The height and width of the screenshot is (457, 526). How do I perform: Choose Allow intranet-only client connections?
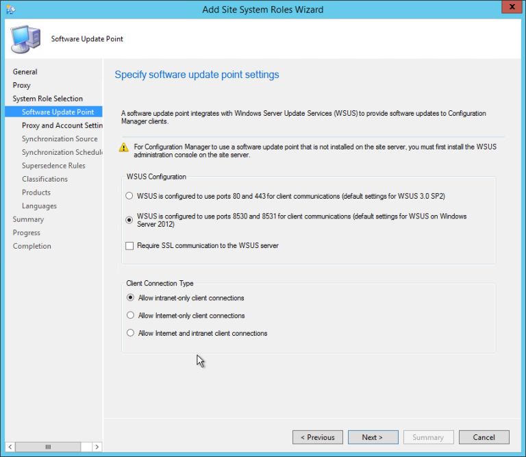131,298
